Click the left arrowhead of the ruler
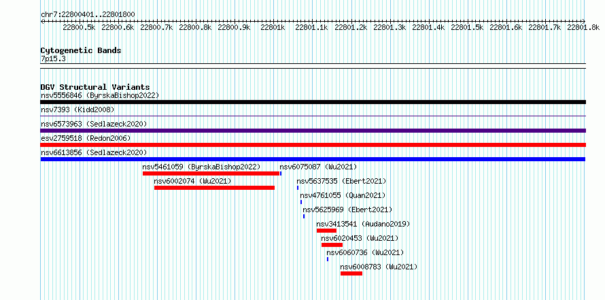 click(42, 21)
